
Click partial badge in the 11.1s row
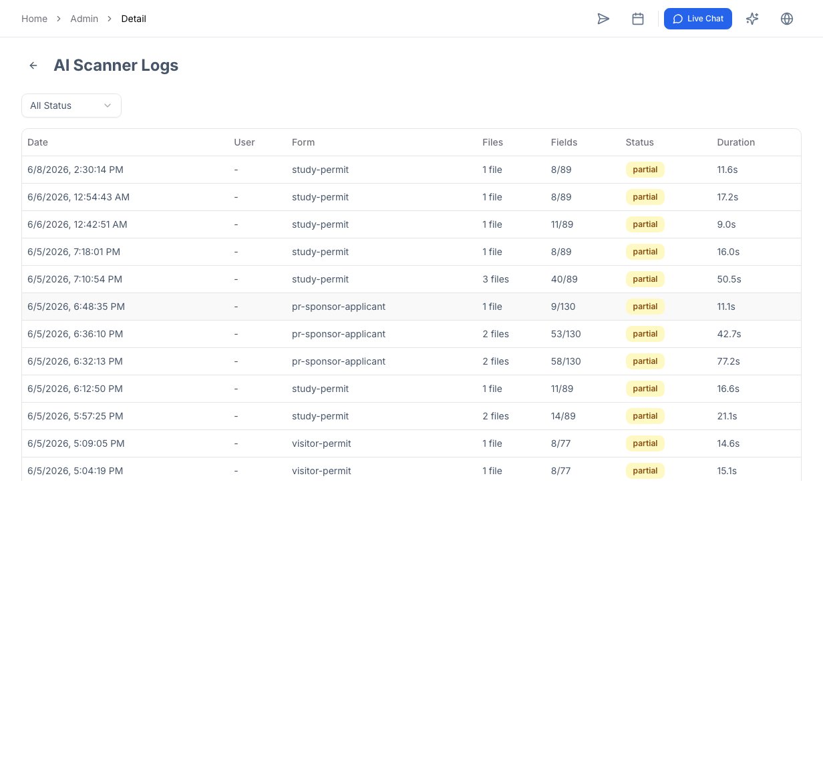tap(645, 307)
